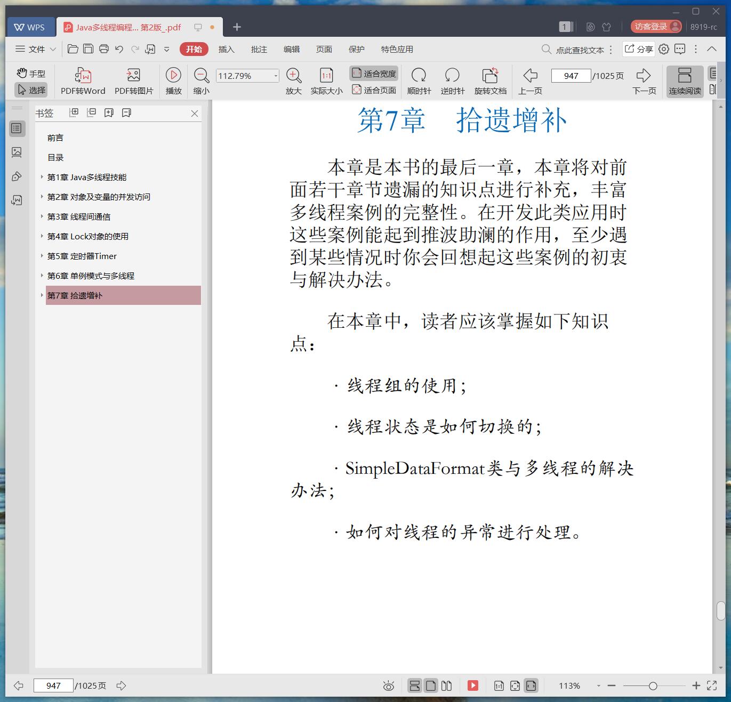This screenshot has width=731, height=702.
Task: Open settings gear icon in top bar
Action: pyautogui.click(x=664, y=49)
